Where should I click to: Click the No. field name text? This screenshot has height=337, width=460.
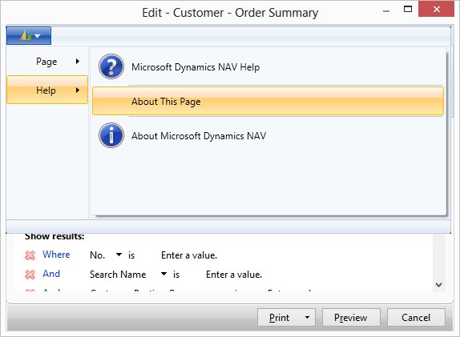pyautogui.click(x=98, y=255)
